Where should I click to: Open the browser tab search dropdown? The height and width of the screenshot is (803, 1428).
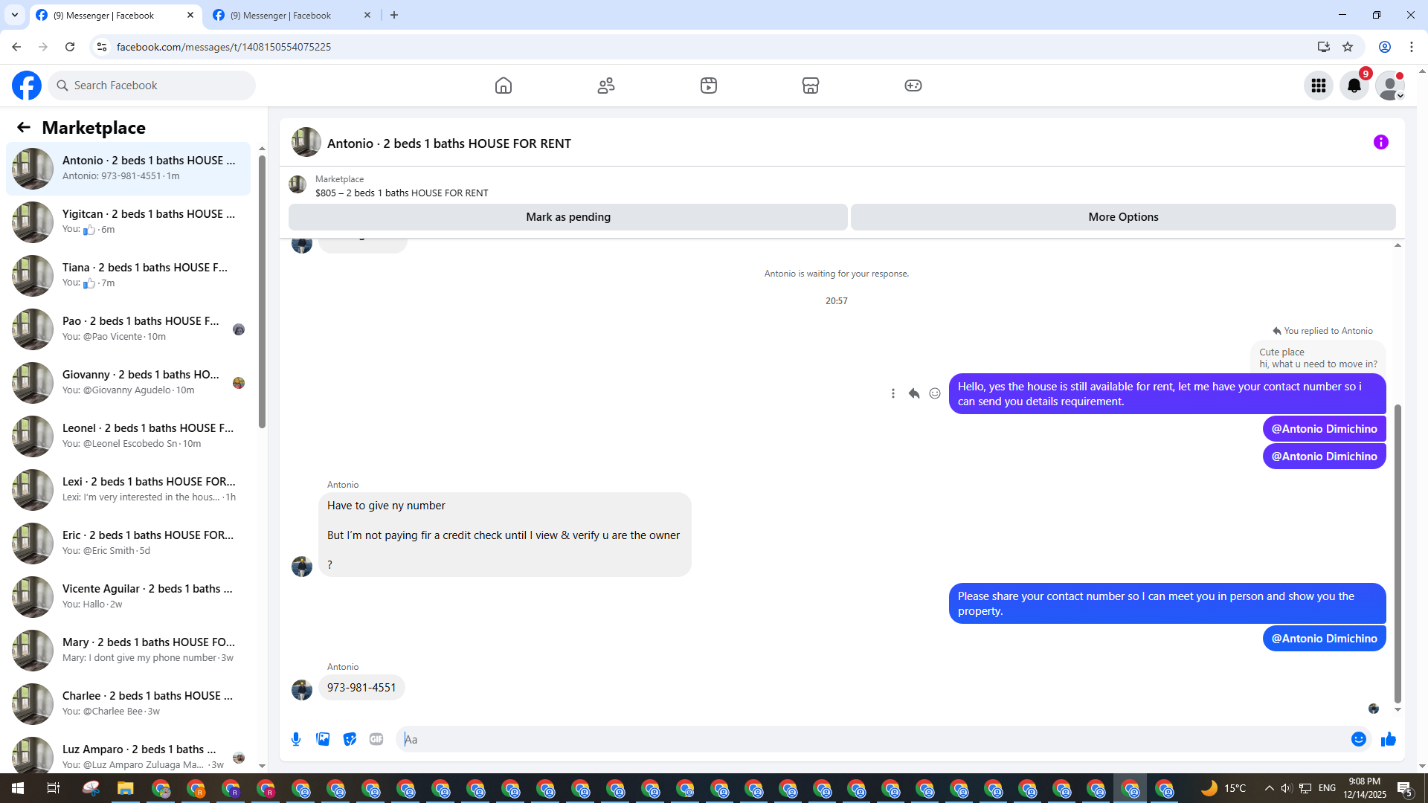[x=15, y=15]
